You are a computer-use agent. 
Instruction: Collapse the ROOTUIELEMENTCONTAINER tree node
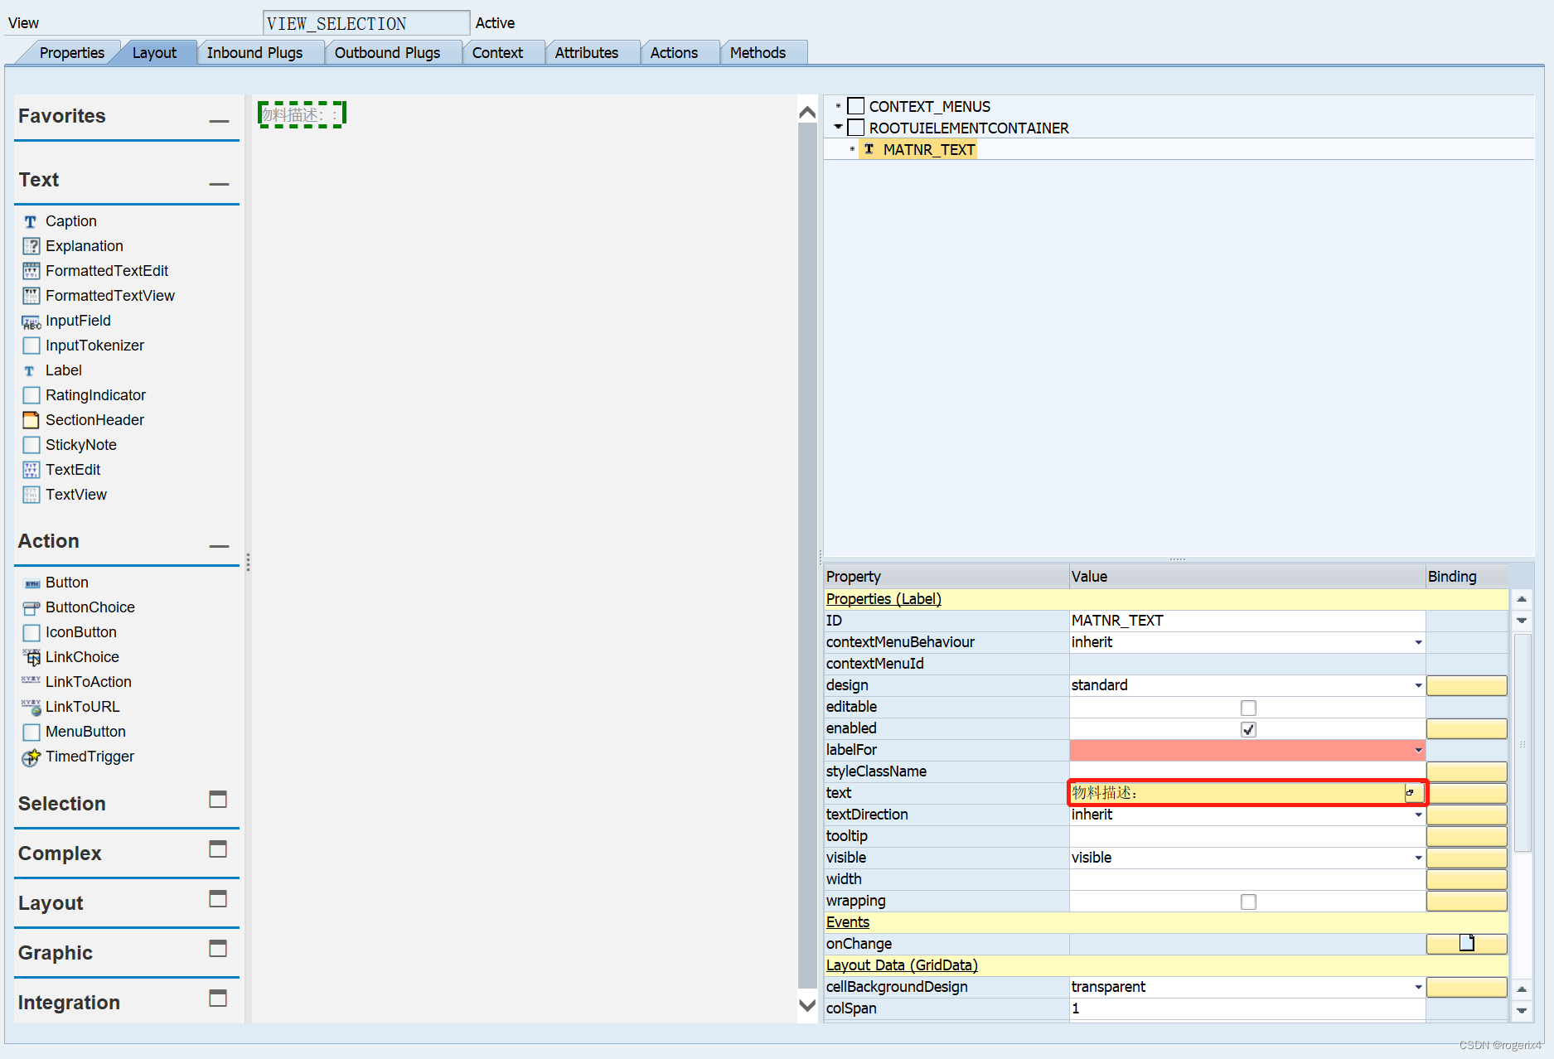(x=838, y=127)
